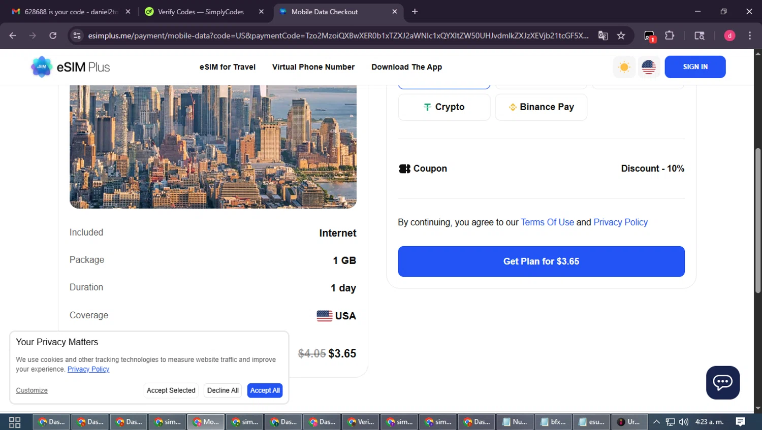The image size is (762, 430).
Task: Open Customize cookie settings link
Action: click(31, 390)
